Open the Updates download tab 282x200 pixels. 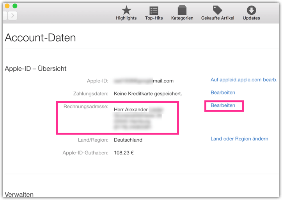point(251,13)
